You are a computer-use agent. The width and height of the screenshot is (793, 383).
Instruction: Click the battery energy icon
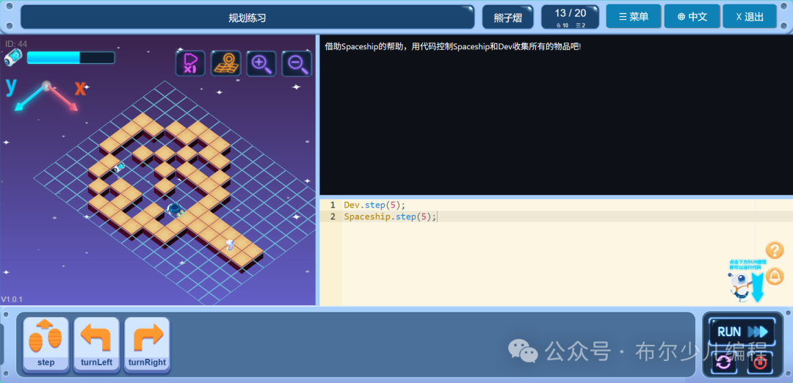coord(12,58)
